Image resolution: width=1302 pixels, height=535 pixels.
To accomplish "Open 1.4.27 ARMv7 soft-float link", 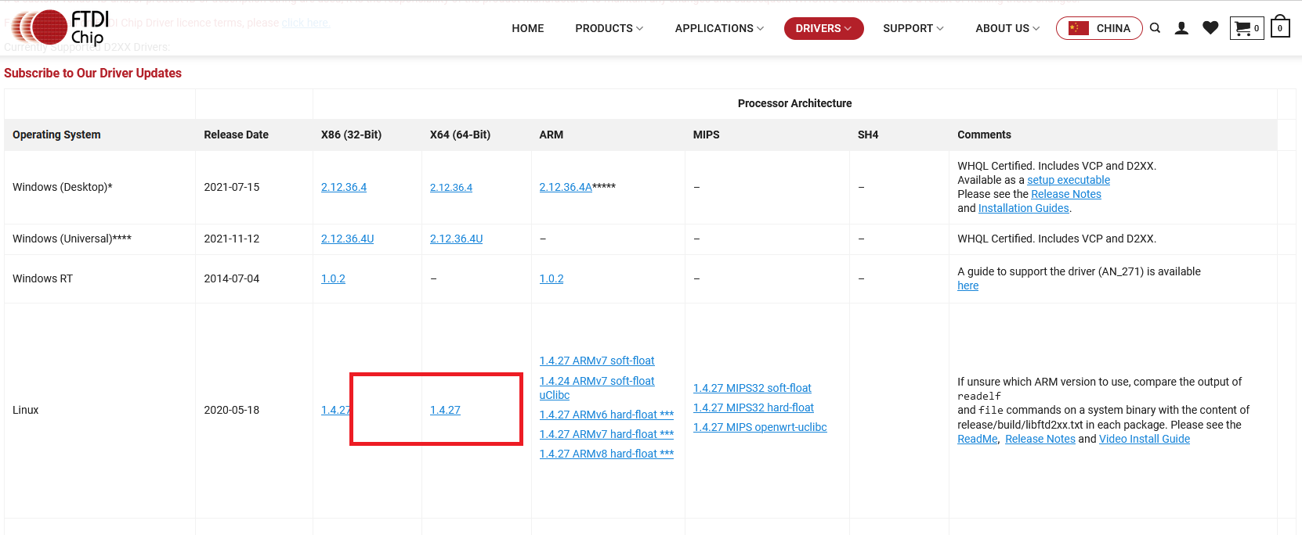I will click(x=597, y=361).
